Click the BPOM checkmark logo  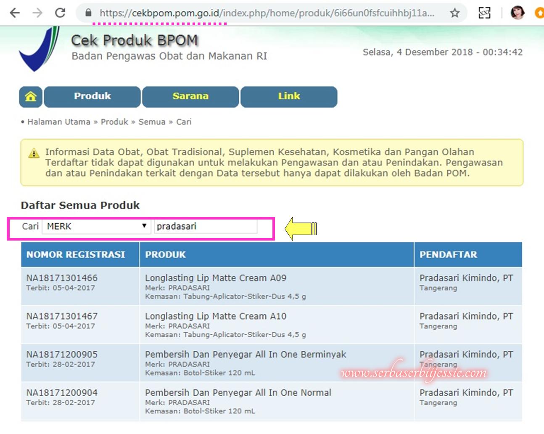(x=39, y=49)
